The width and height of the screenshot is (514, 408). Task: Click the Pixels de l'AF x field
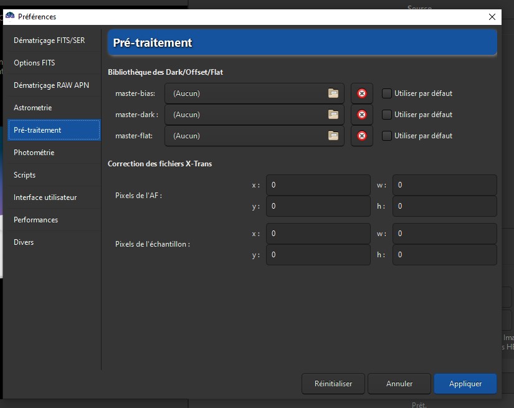(x=318, y=185)
